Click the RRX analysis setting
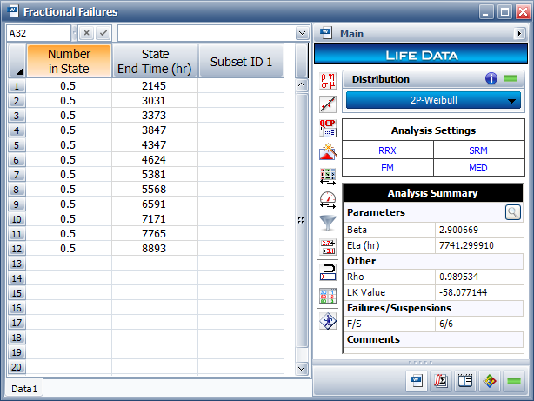This screenshot has height=401, width=534. [388, 150]
